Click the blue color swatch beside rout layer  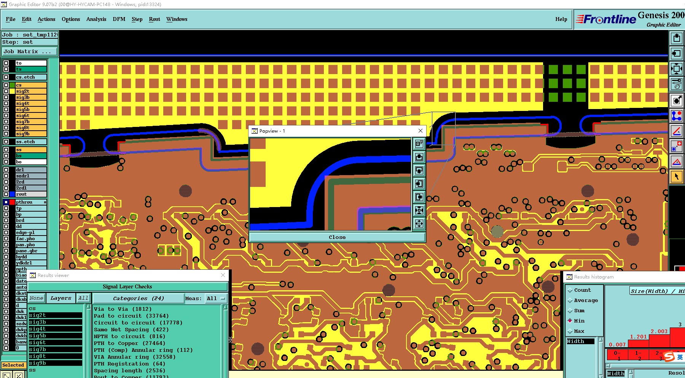coord(12,194)
